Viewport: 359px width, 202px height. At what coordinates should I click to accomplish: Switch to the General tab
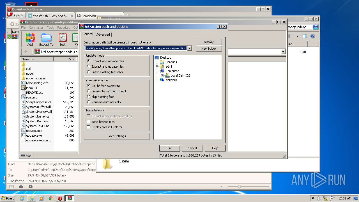coord(88,34)
